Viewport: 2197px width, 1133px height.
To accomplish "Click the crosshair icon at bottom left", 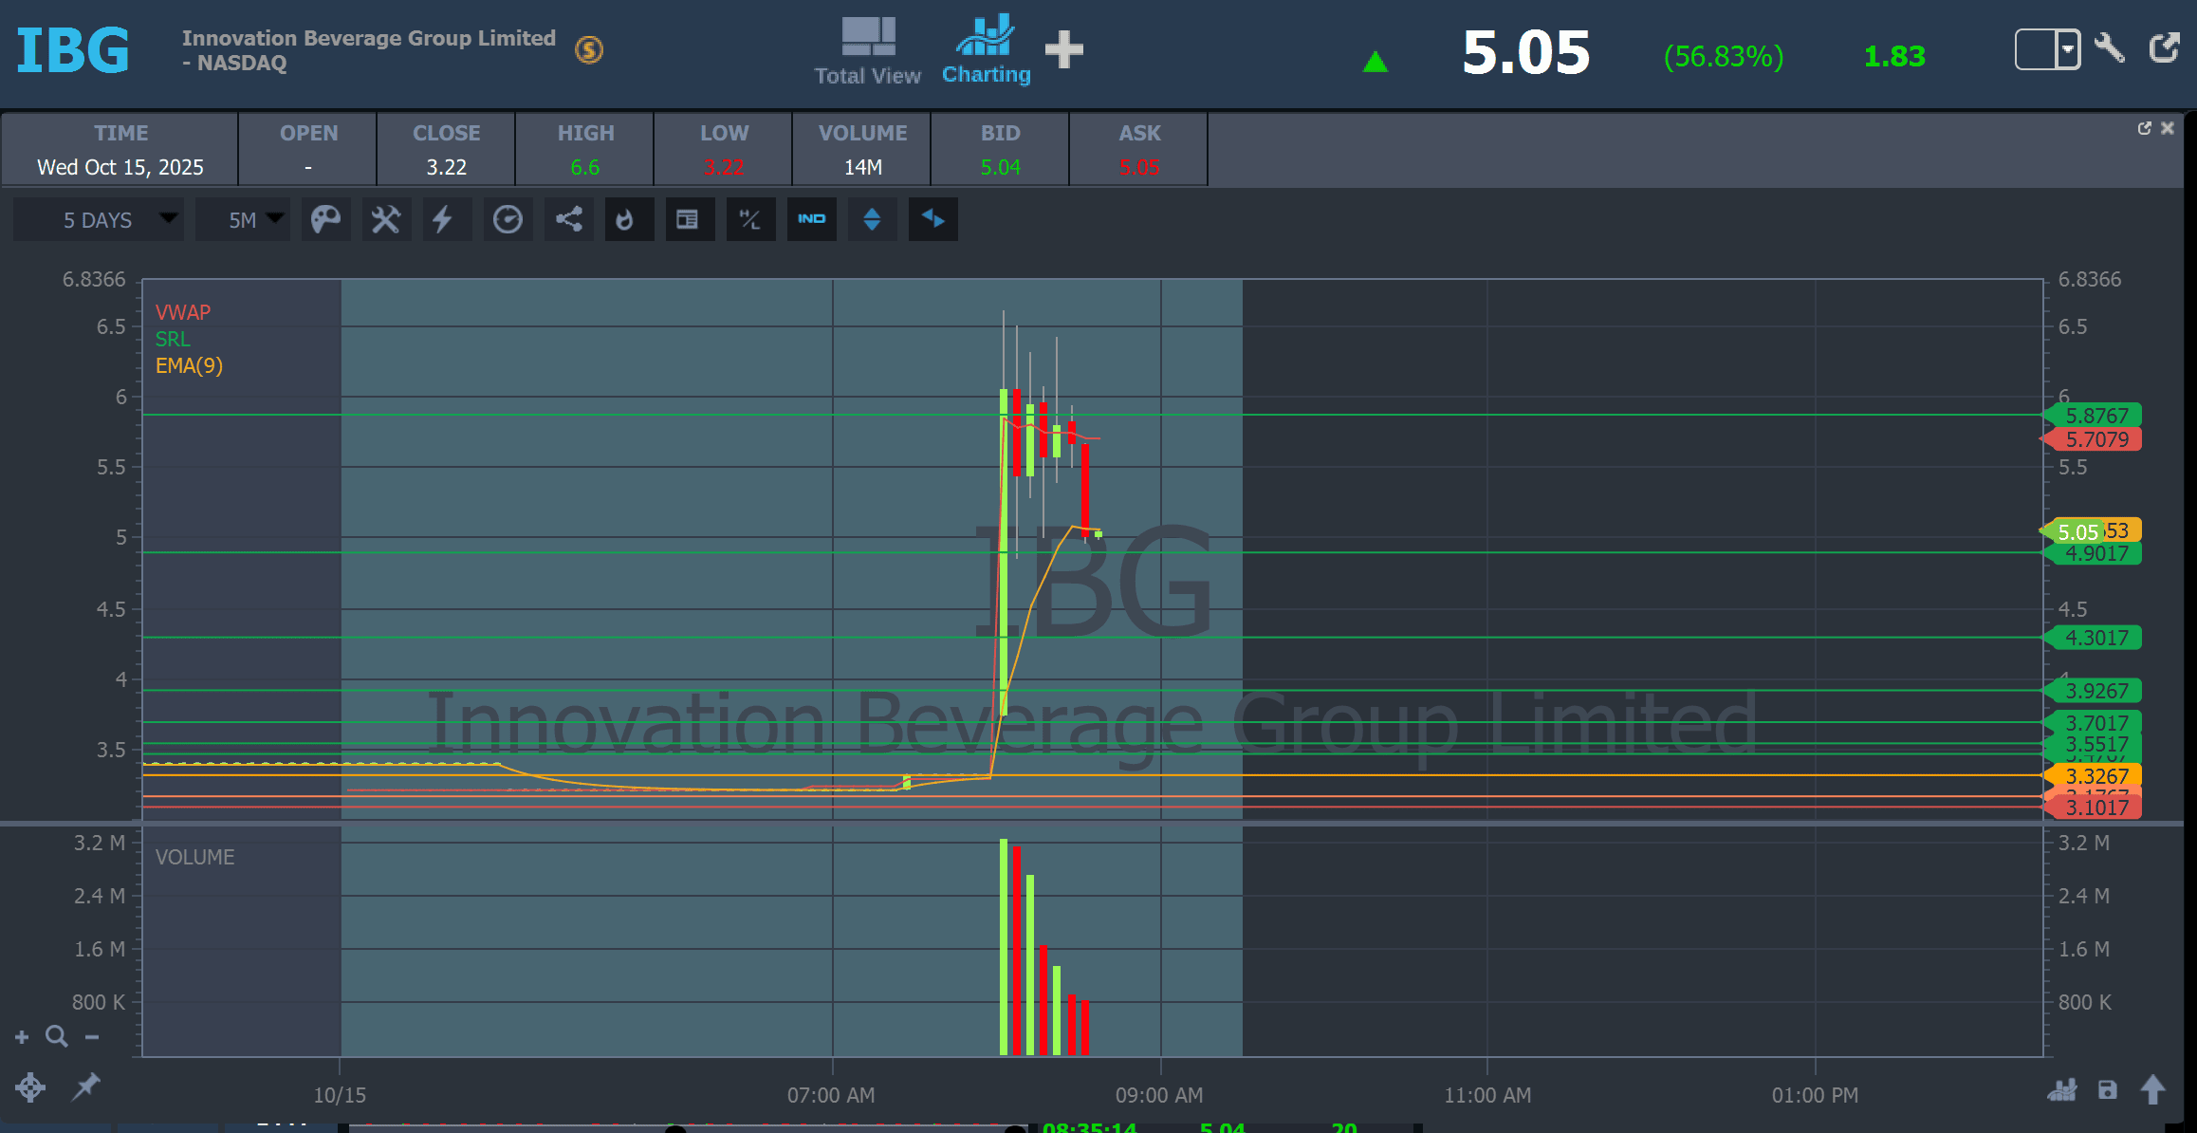I will 30,1087.
